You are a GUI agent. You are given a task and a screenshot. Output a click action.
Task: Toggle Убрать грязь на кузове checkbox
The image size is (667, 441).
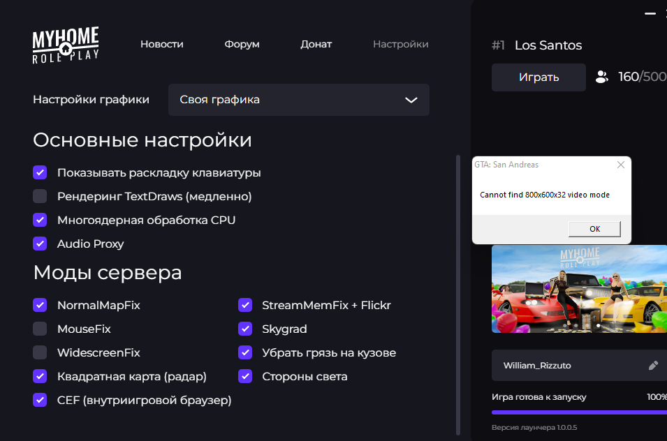pos(245,352)
